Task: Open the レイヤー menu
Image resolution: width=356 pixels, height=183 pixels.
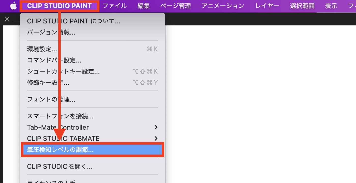Action: point(267,6)
